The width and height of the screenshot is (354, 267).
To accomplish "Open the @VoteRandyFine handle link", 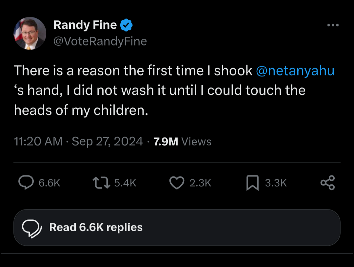I will pyautogui.click(x=100, y=41).
